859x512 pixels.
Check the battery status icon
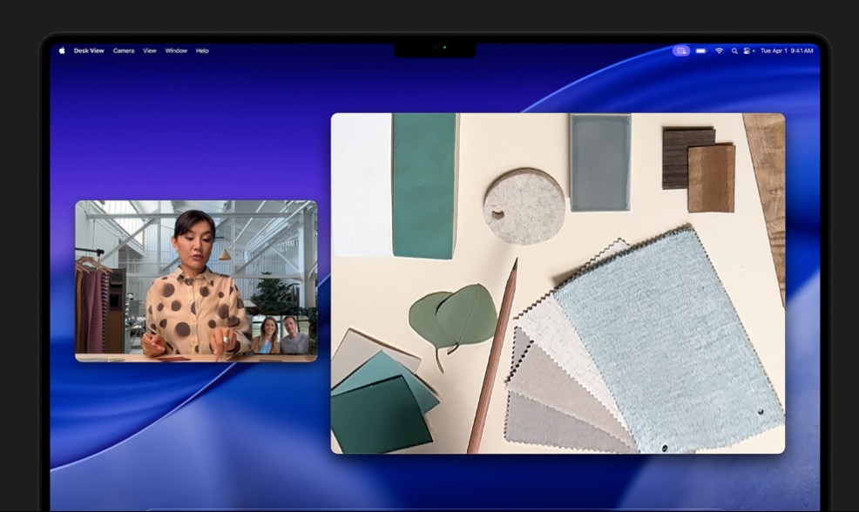pyautogui.click(x=700, y=51)
